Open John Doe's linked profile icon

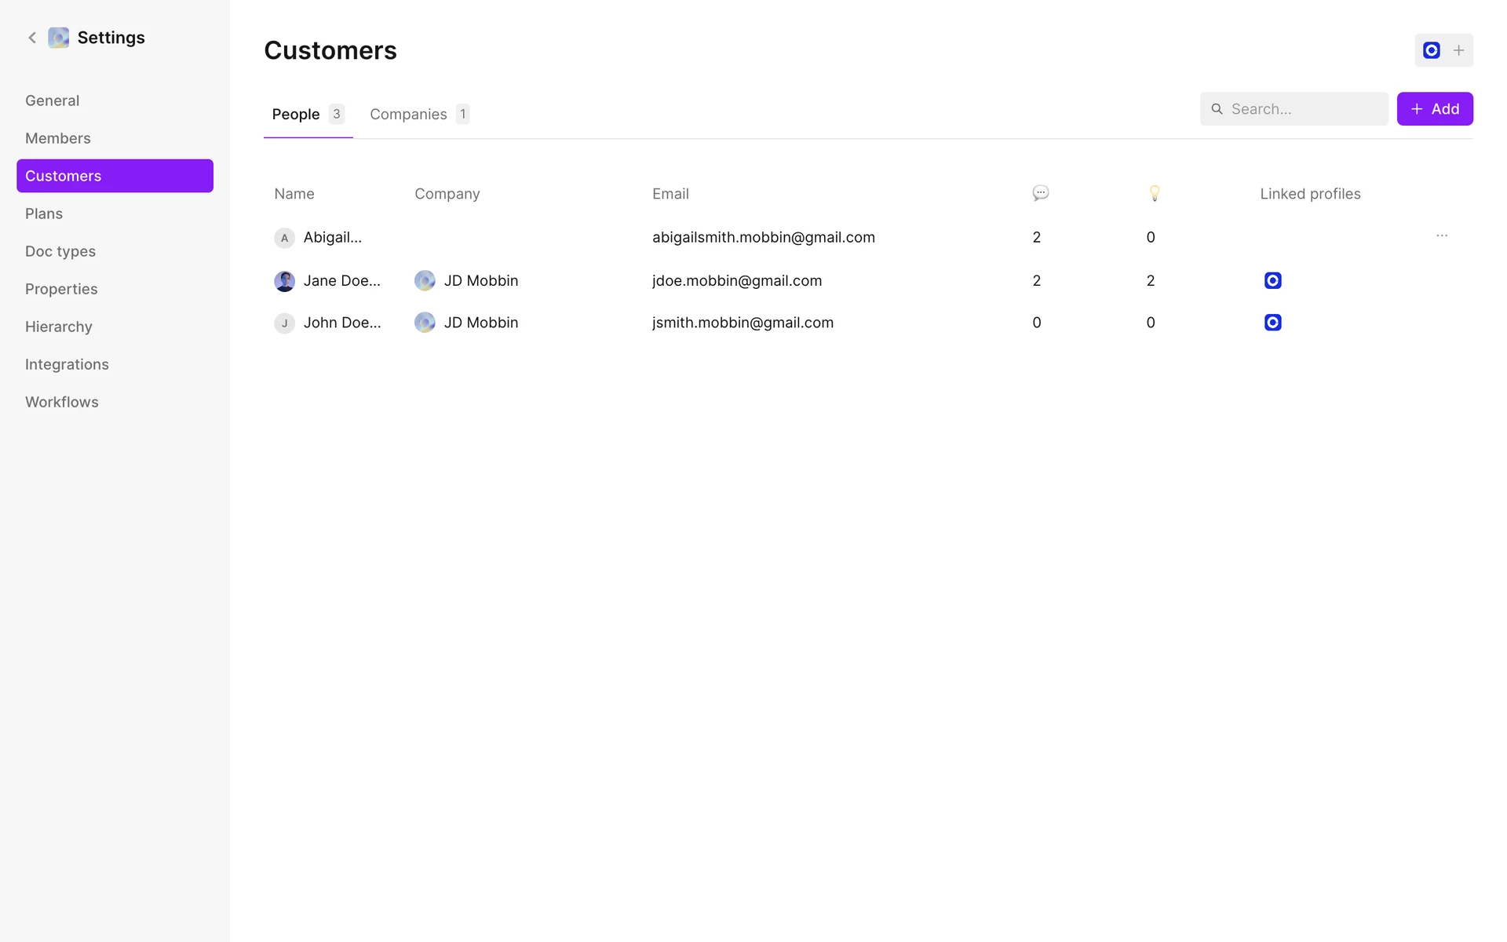[1272, 323]
